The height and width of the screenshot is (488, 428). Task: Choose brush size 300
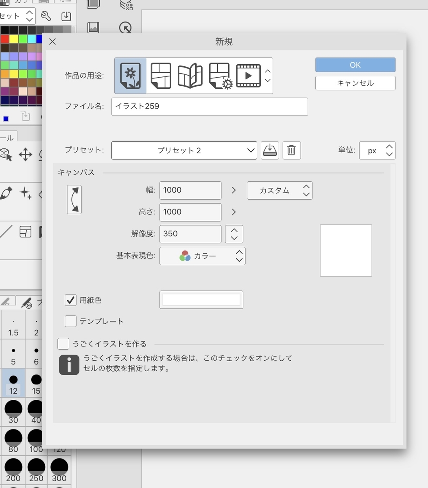[x=59, y=470]
